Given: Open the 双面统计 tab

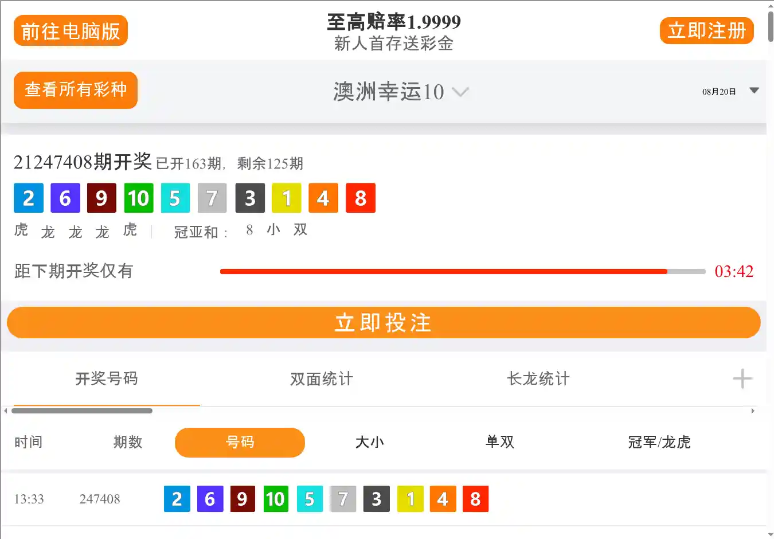Looking at the screenshot, I should (322, 379).
